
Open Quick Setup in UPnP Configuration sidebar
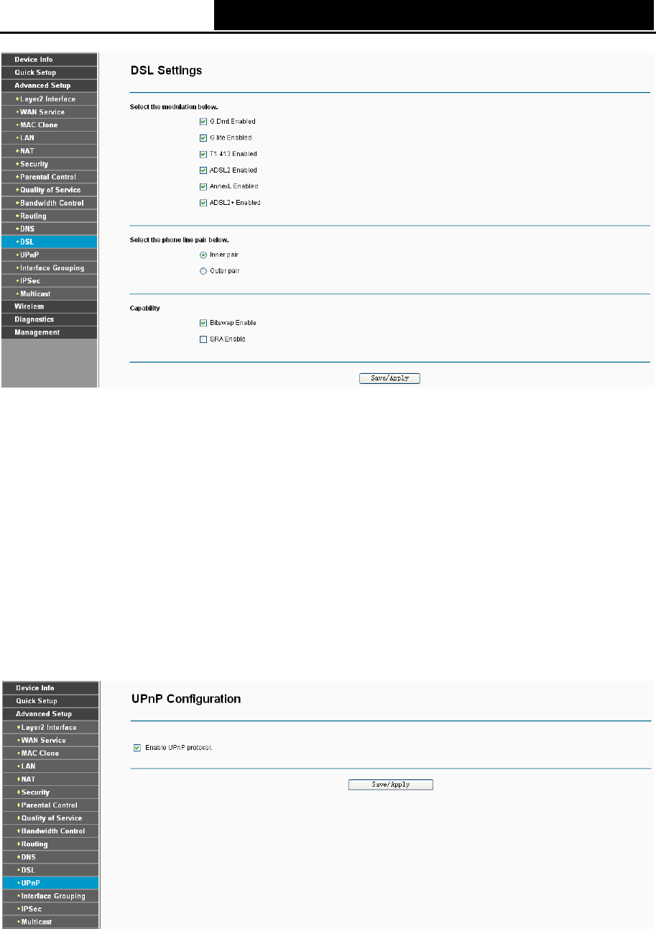point(49,701)
